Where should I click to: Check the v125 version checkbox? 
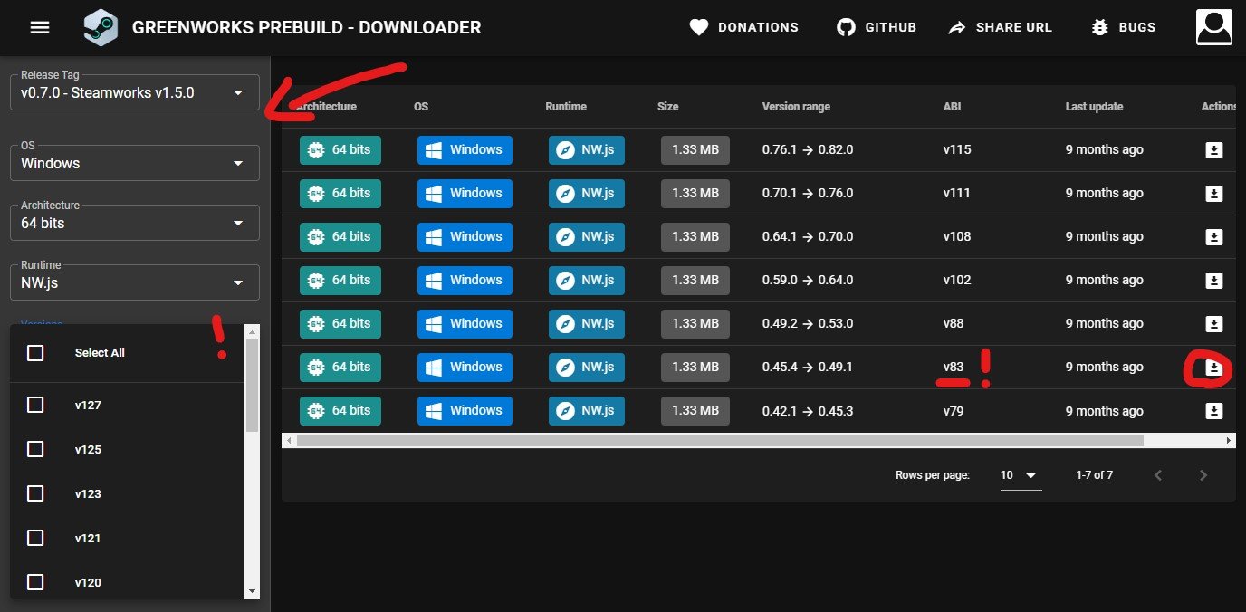point(35,449)
